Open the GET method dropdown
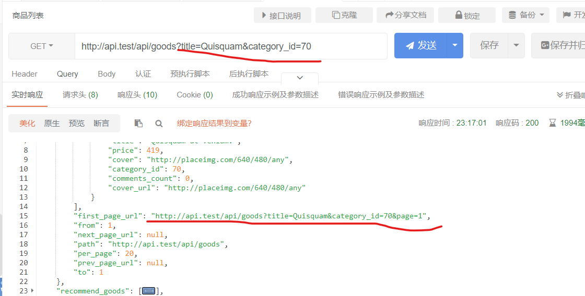The width and height of the screenshot is (585, 296). [42, 46]
